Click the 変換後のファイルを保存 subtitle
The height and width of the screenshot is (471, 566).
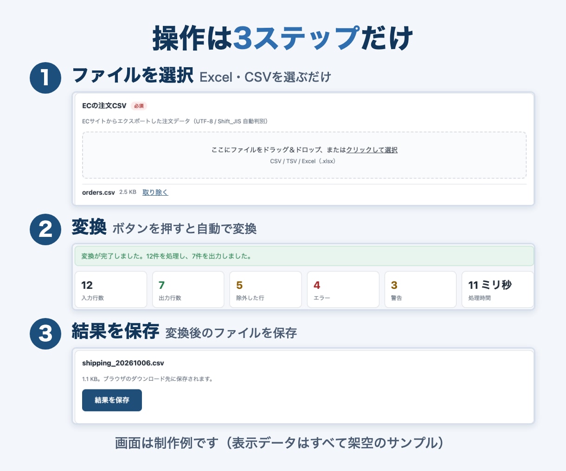coord(231,333)
